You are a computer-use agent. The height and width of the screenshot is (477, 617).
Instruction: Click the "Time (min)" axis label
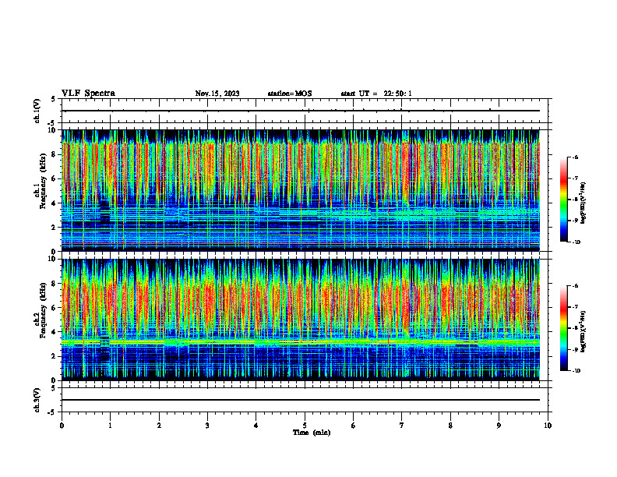[x=312, y=433]
